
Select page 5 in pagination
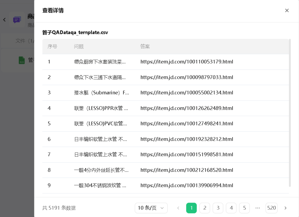[244, 208]
